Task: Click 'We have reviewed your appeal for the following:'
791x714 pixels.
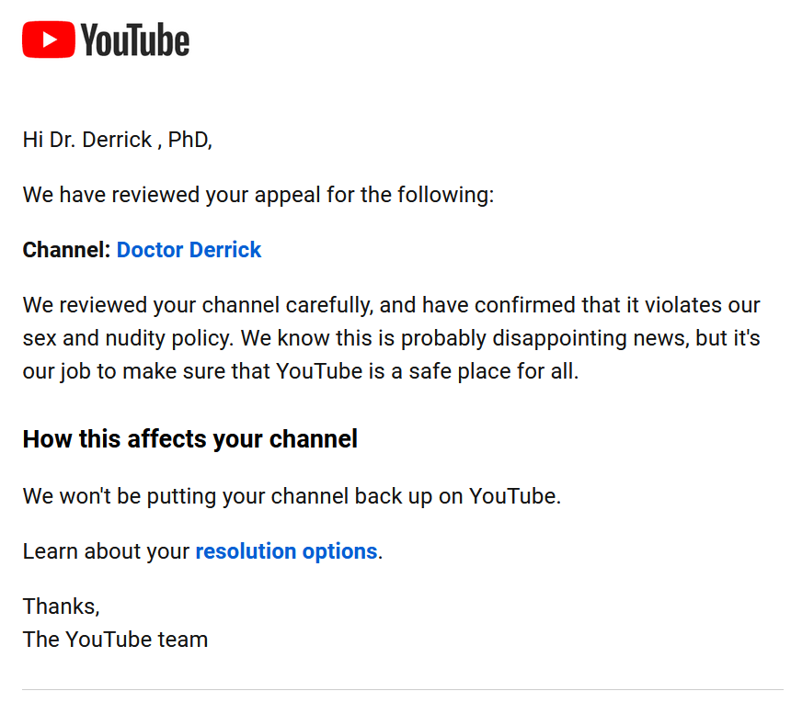Action: 258,195
